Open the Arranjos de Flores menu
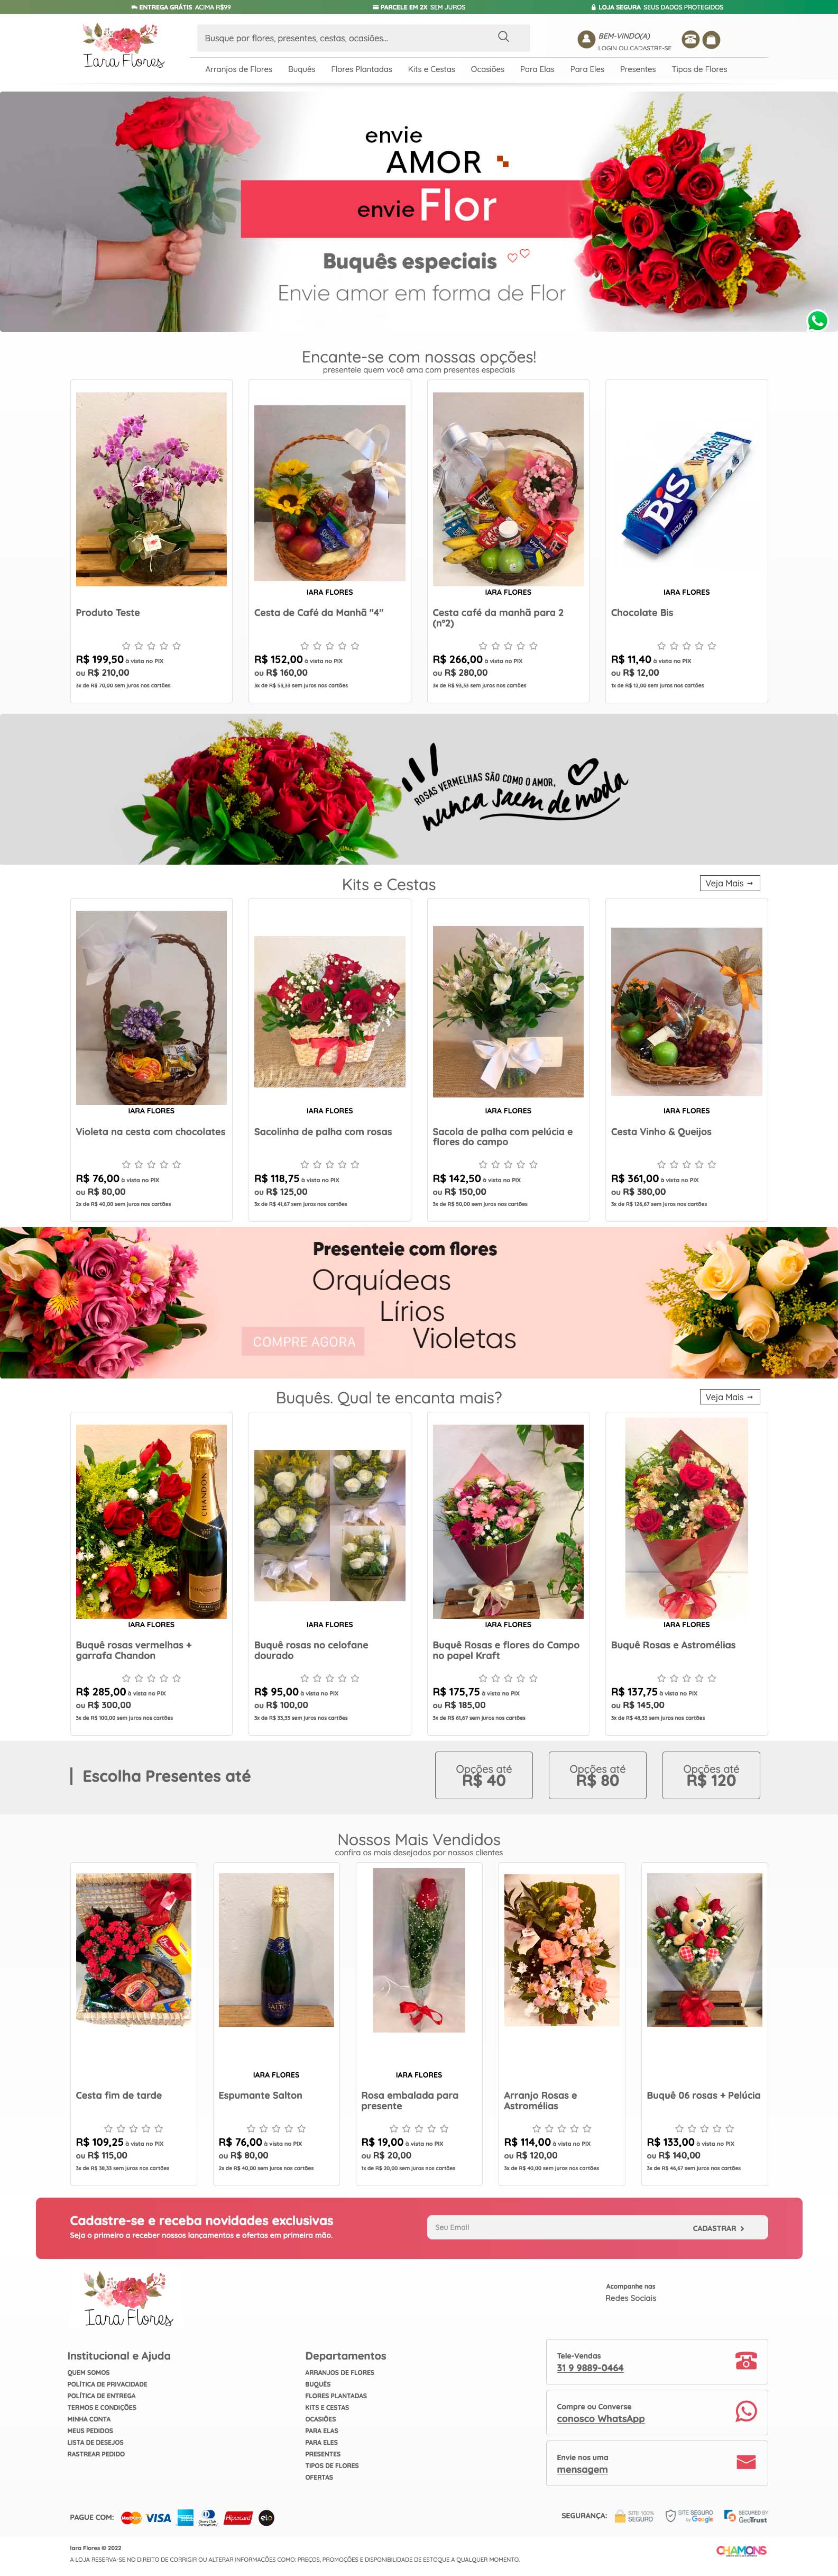 pyautogui.click(x=239, y=69)
